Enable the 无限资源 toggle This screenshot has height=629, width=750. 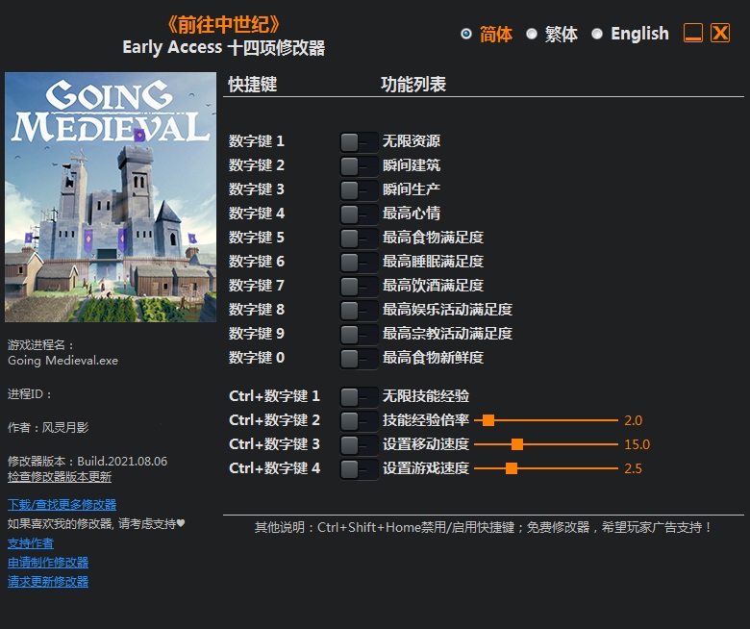[x=358, y=141]
